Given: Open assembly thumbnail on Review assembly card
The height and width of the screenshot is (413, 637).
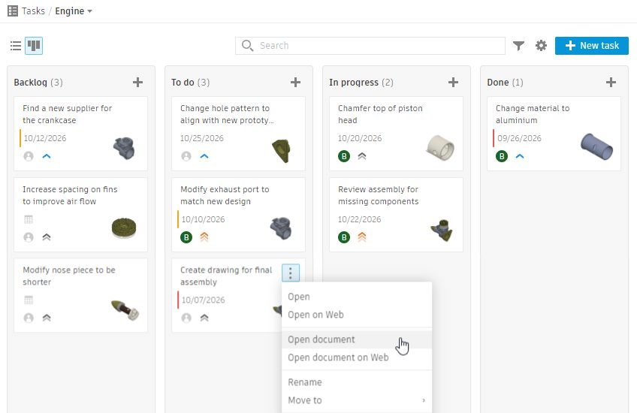Looking at the screenshot, I should (442, 231).
